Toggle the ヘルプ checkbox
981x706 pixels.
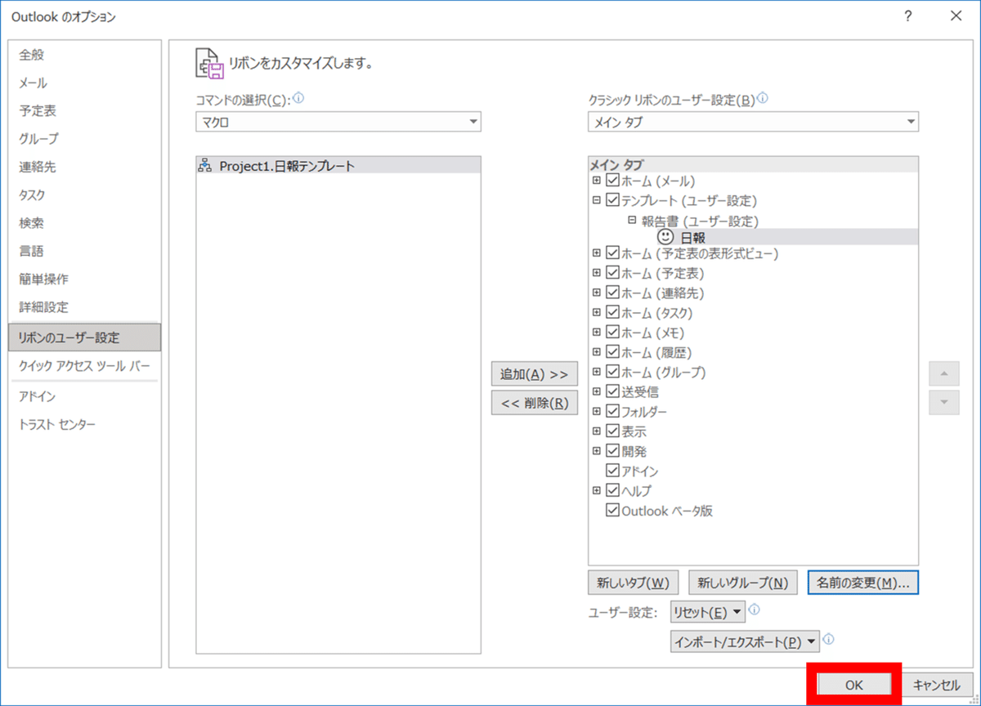612,491
